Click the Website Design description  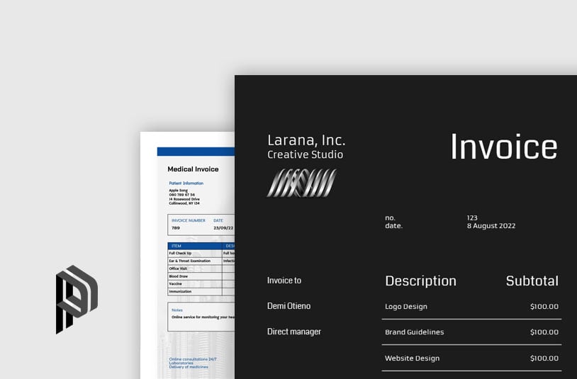[x=412, y=358]
